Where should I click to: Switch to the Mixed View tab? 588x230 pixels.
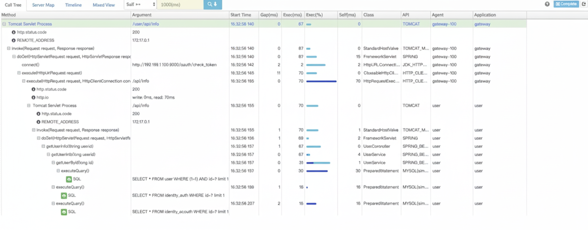104,5
